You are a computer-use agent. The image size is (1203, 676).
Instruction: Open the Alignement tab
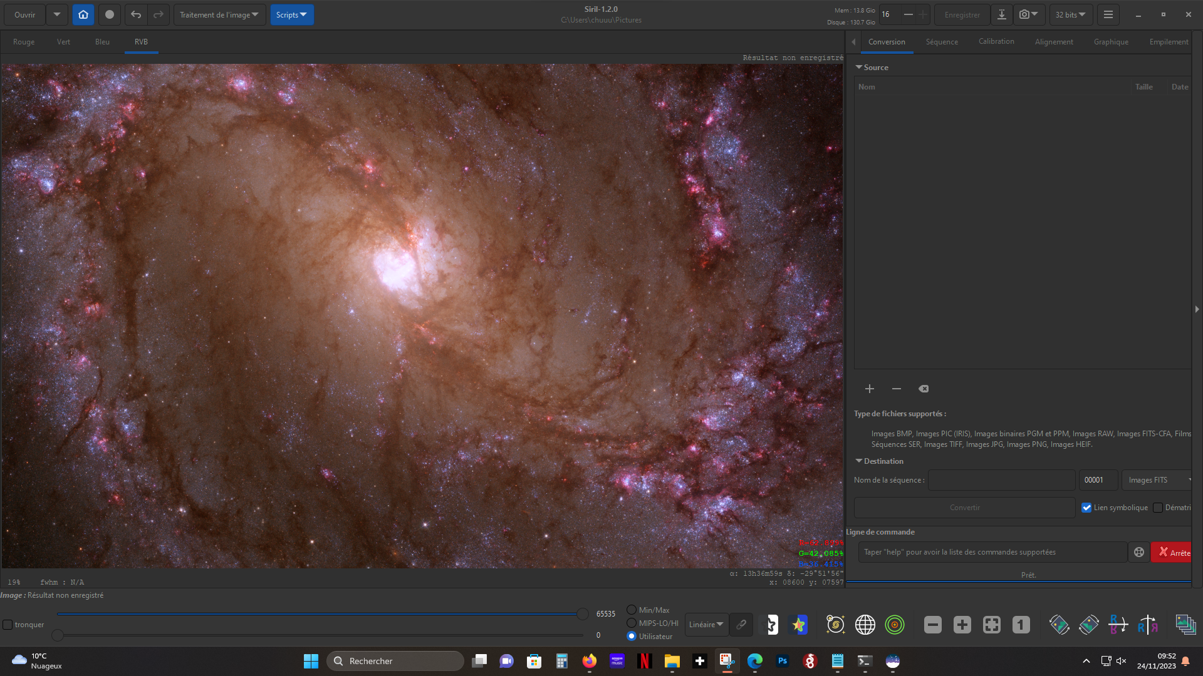pos(1054,42)
